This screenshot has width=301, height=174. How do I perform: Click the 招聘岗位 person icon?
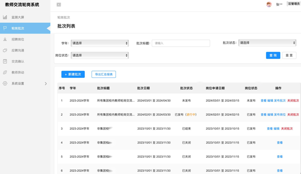[5, 40]
